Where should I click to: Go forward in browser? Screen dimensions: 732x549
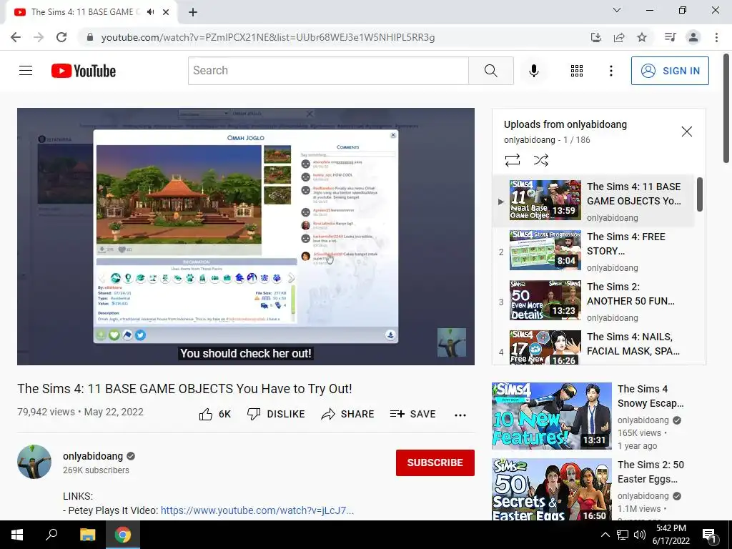(39, 37)
